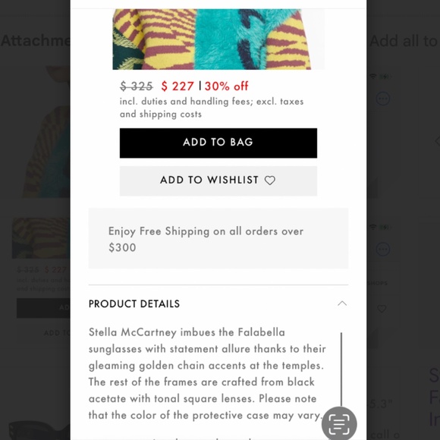The height and width of the screenshot is (440, 440).
Task: Collapse Product Details with the chevron
Action: point(342,303)
